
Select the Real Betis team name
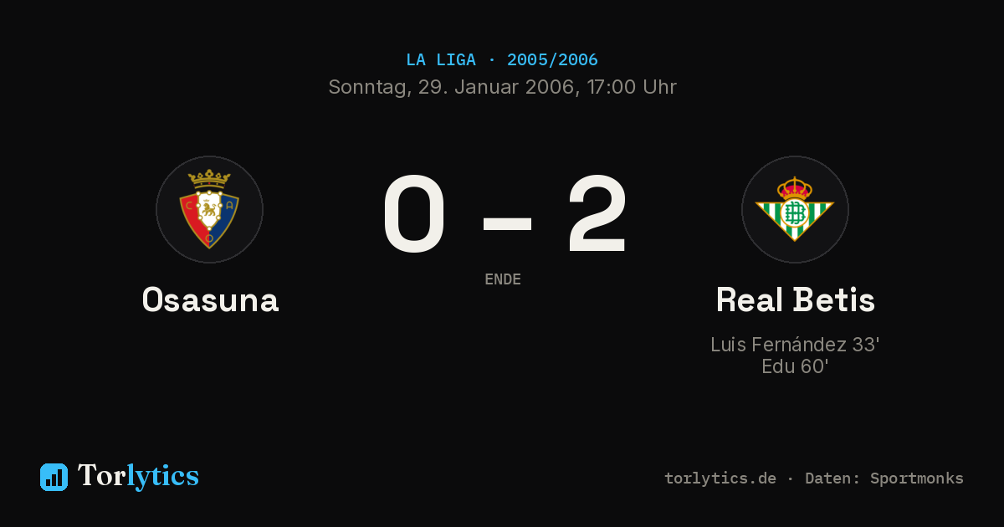coord(796,299)
